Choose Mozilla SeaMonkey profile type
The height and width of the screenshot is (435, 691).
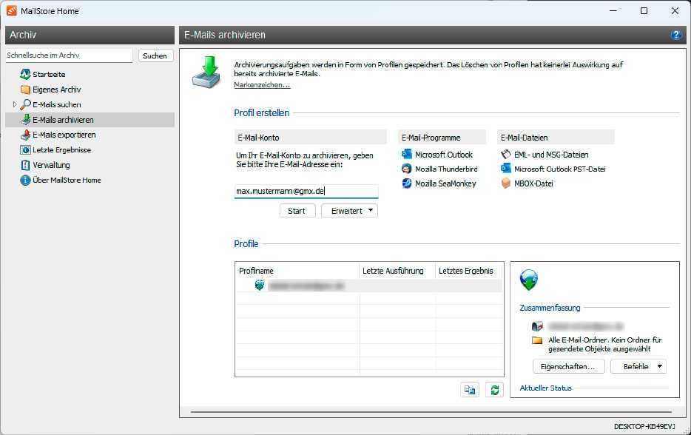coord(445,183)
